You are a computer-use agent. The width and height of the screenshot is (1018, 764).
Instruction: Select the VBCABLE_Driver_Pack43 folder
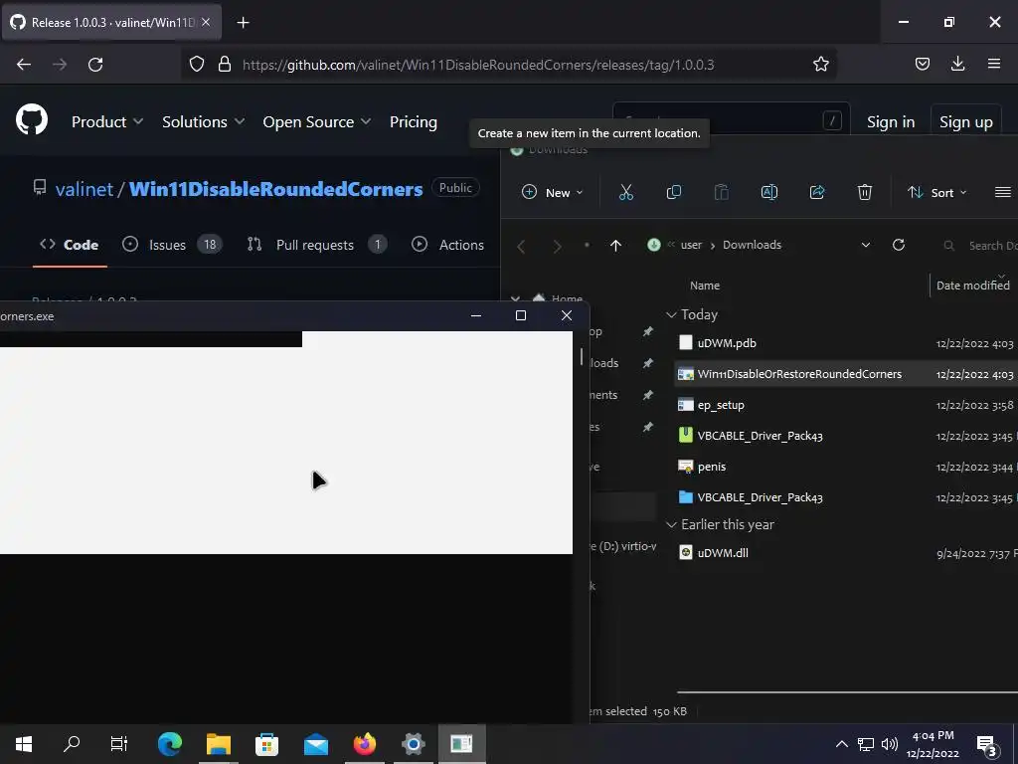[x=846, y=497]
